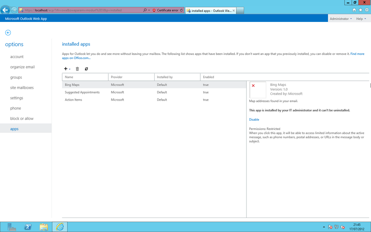The height and width of the screenshot is (232, 371).
Task: Open the Add app plus menu
Action: coord(67,69)
